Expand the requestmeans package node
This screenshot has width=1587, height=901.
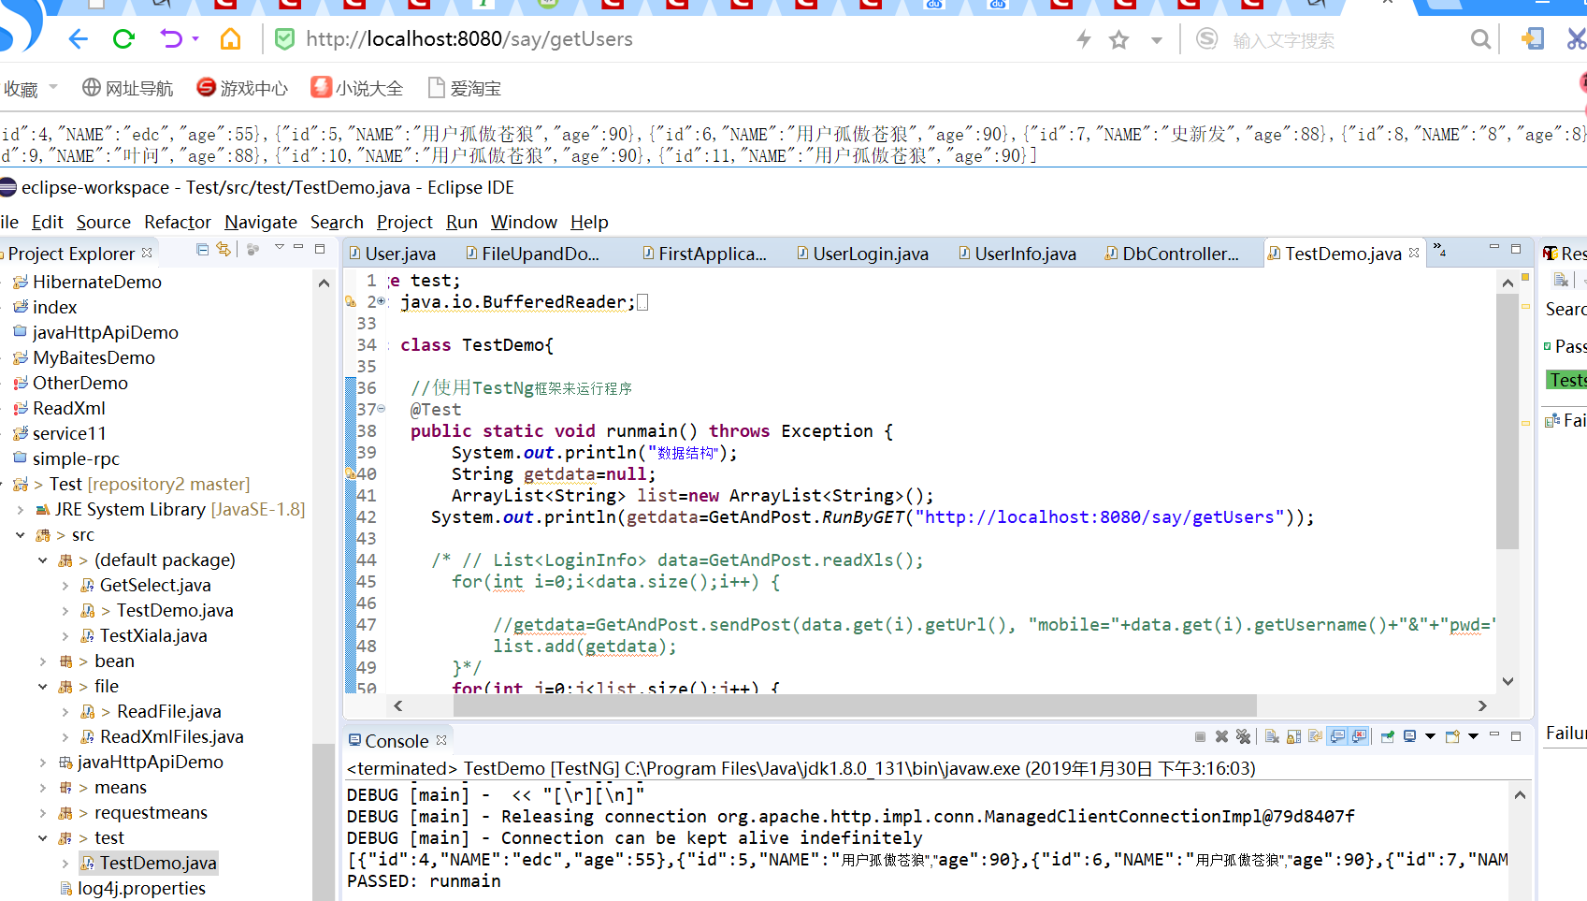click(42, 813)
